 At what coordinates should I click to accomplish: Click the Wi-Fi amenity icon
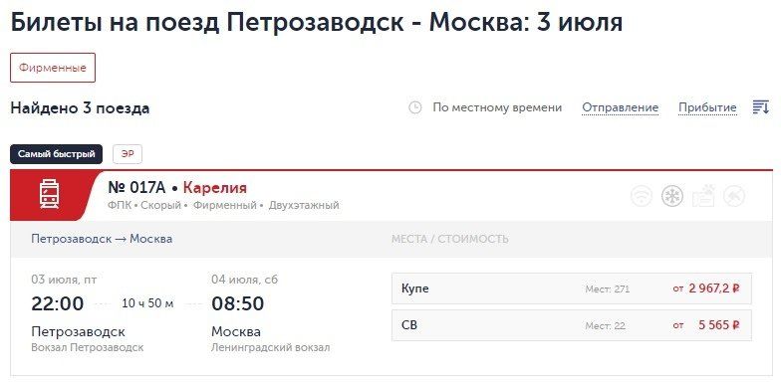pyautogui.click(x=642, y=196)
